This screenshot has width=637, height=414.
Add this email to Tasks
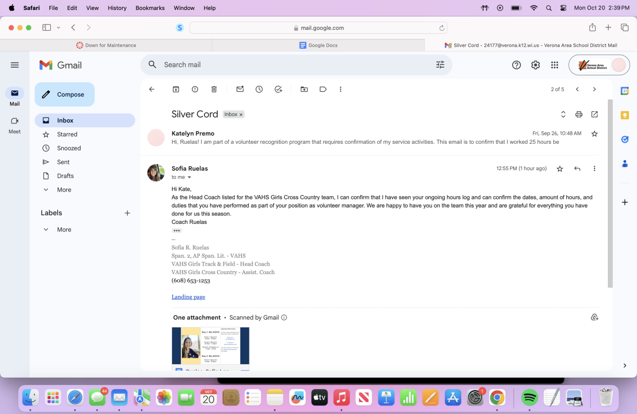278,89
